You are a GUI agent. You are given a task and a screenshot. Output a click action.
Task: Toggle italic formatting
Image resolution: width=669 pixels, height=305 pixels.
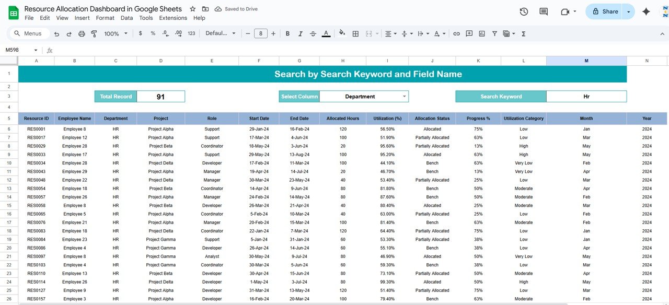(300, 33)
